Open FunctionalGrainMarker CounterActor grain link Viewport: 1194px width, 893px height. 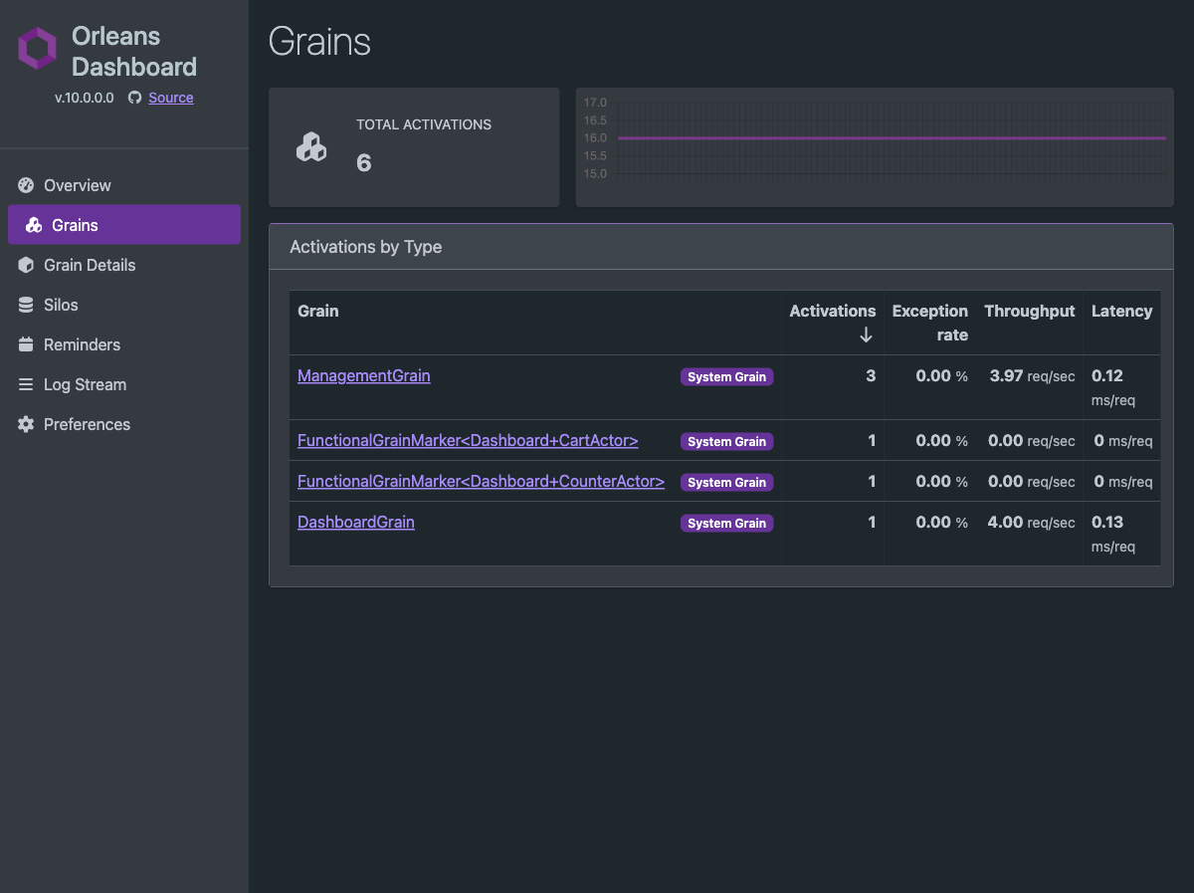481,481
